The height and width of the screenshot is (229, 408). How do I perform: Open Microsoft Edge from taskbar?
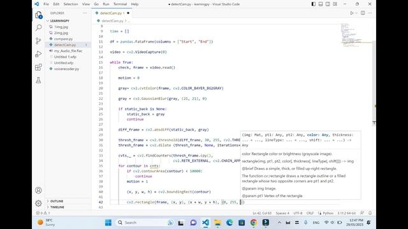pos(229,223)
